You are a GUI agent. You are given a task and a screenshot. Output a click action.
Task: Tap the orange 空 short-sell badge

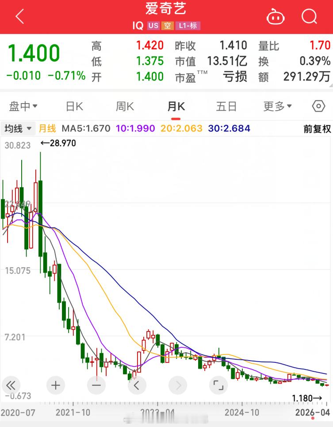point(167,26)
